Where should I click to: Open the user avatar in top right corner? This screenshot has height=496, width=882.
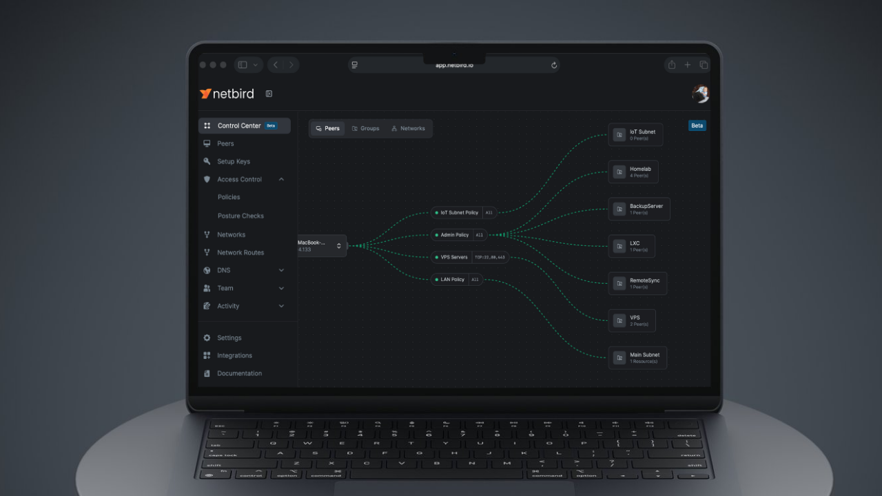700,94
